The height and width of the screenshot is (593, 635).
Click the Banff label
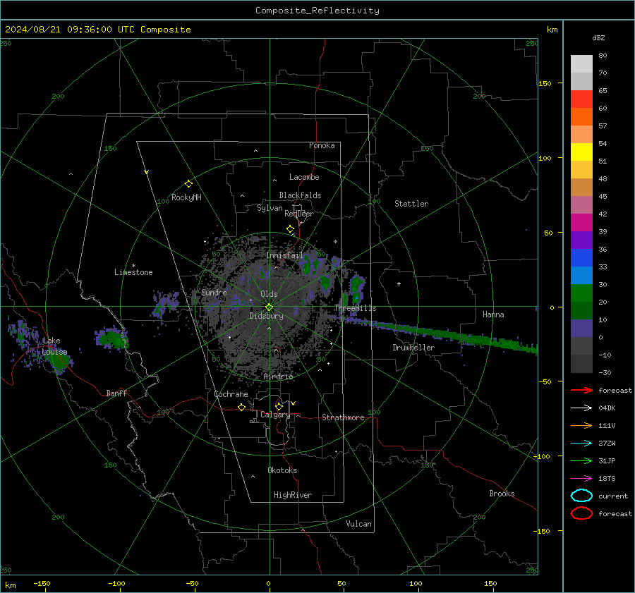116,393
